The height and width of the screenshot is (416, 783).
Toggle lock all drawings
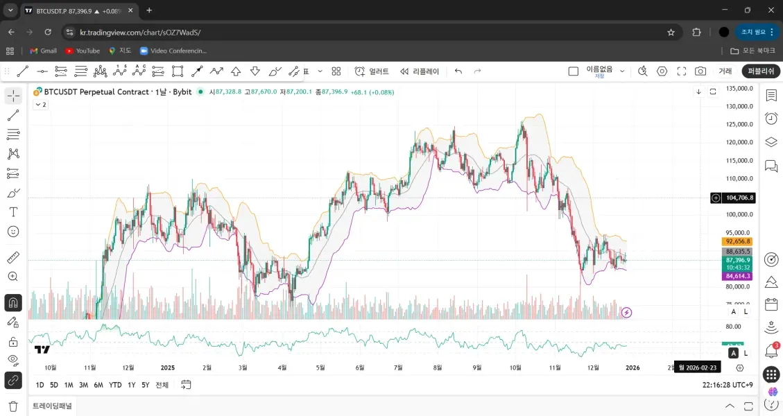13,341
